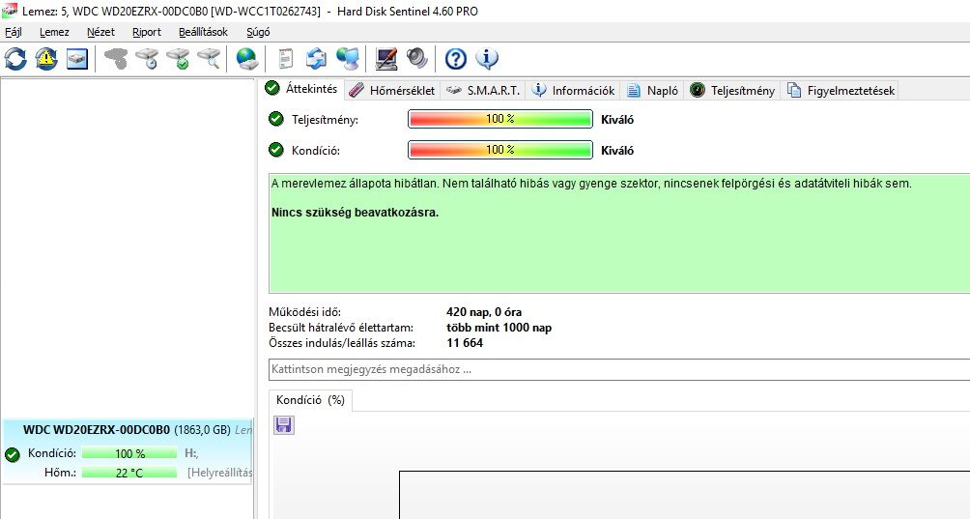Viewport: 970px width, 519px height.
Task: Click the disk with magnifier toolbar icon
Action: point(209,59)
